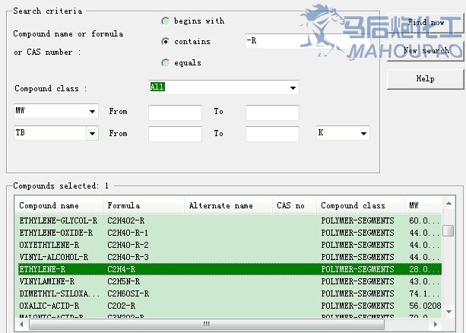Click the MW To input field

(x=272, y=113)
